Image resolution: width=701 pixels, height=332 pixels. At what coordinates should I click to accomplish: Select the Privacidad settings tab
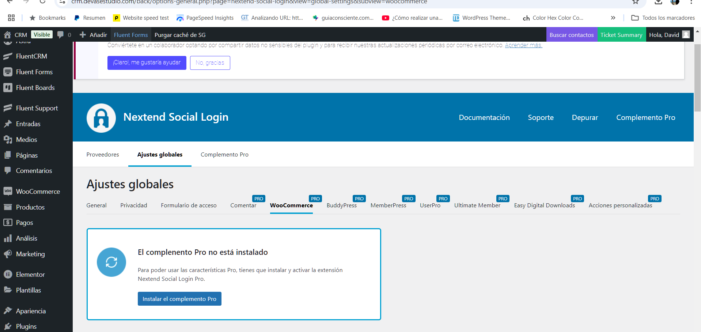click(x=134, y=205)
